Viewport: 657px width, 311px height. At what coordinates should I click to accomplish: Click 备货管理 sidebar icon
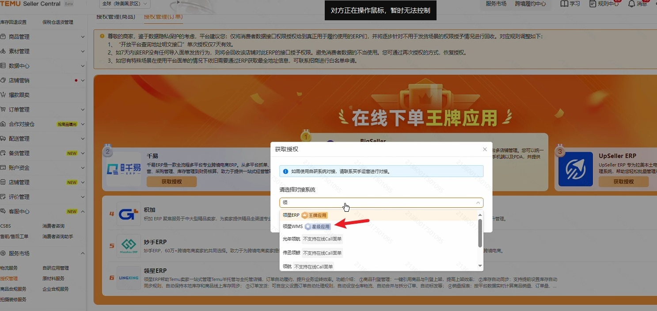[x=3, y=153]
